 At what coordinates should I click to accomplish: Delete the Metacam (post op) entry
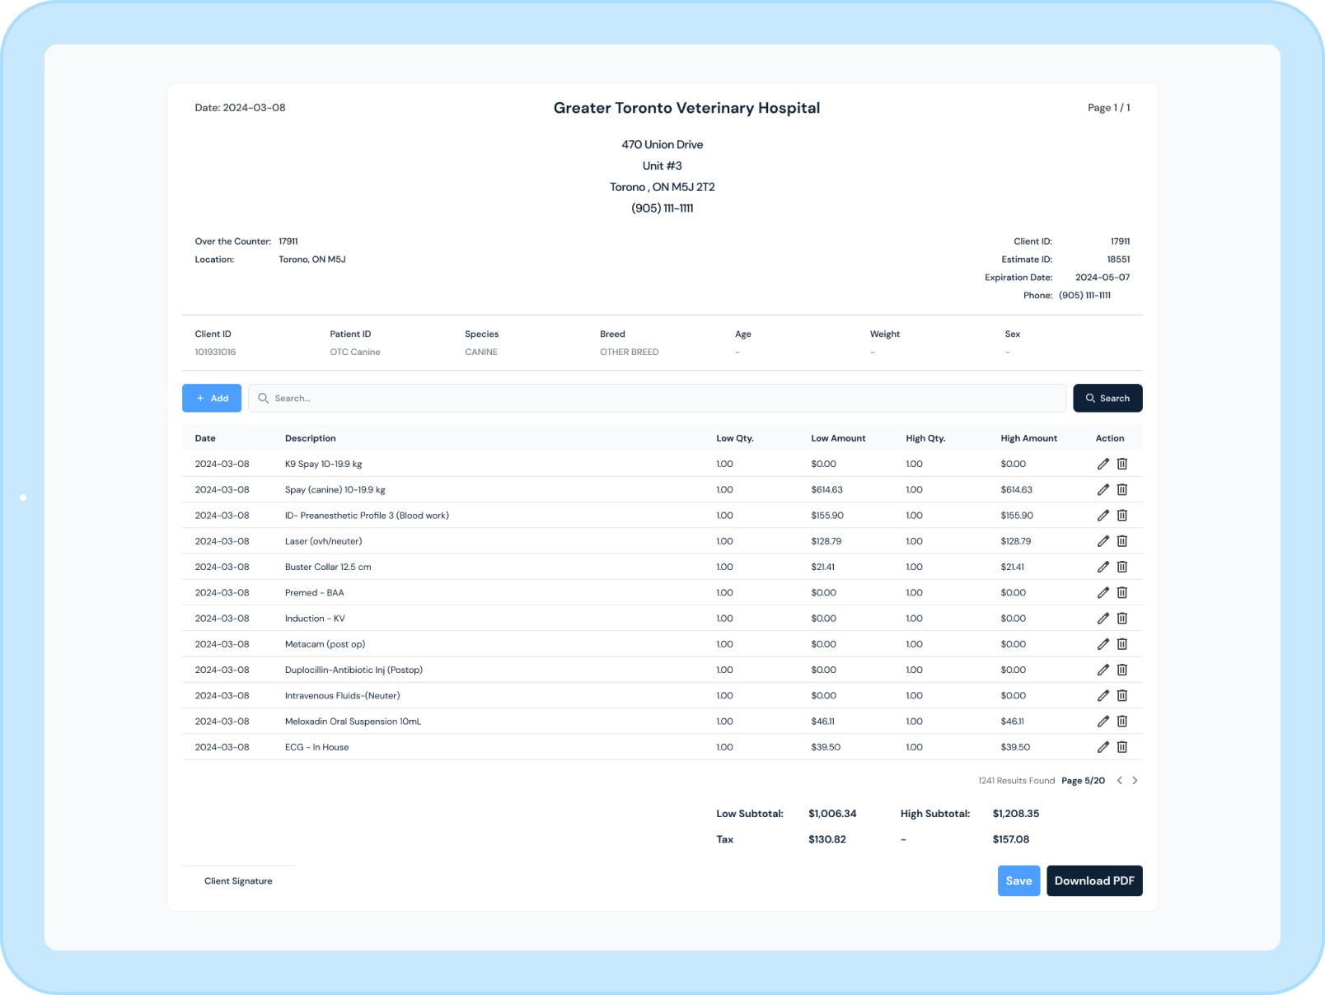1121,644
